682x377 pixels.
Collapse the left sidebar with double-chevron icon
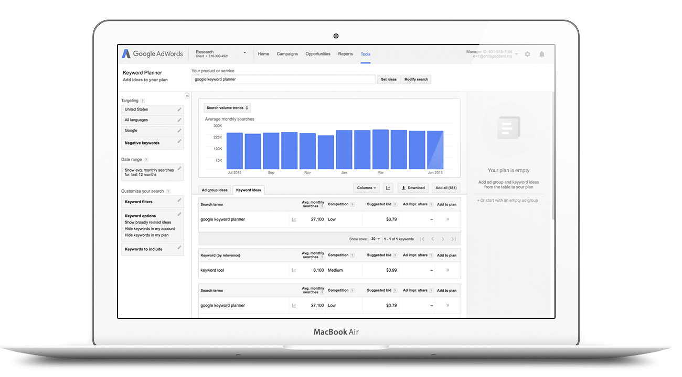click(187, 96)
